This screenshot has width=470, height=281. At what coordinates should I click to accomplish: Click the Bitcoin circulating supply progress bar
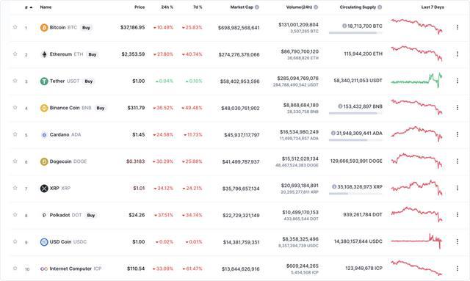point(355,33)
